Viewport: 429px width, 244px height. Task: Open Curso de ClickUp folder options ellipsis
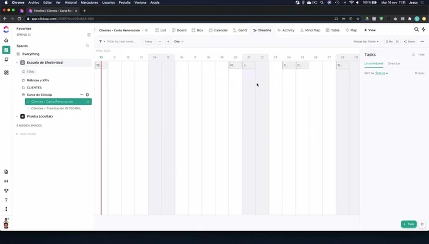coord(82,95)
